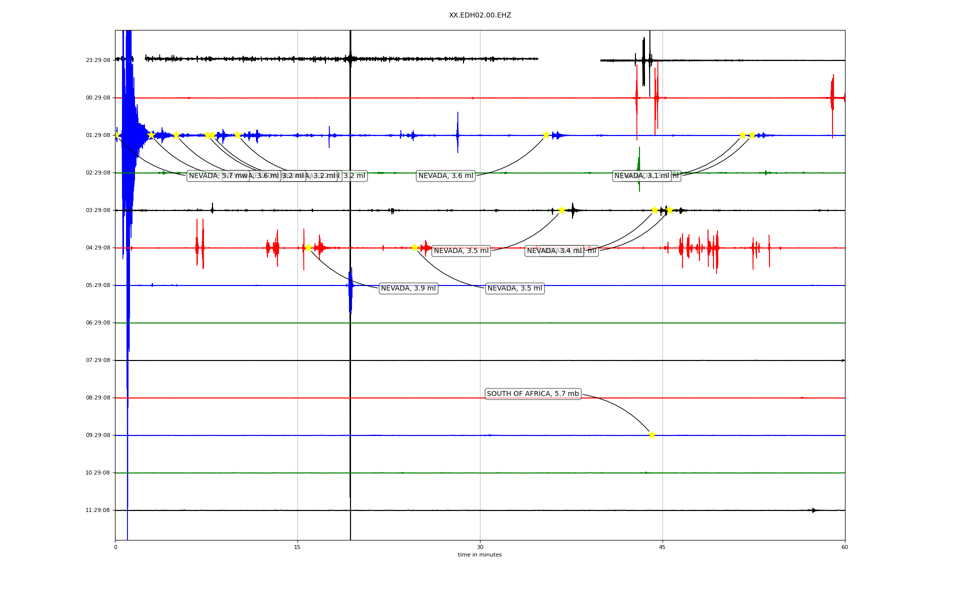This screenshot has width=960, height=600.
Task: Click the star on the 03:29:08 trace near 37 minutes
Action: [561, 210]
